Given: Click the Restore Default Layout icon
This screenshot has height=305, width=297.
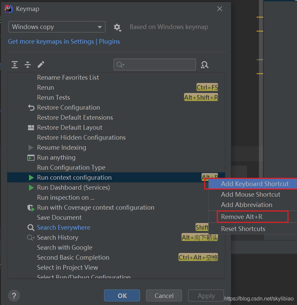Looking at the screenshot, I should click(x=31, y=128).
